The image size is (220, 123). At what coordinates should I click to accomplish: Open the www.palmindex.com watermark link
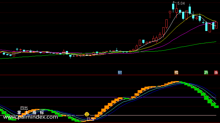pyautogui.click(x=30, y=117)
